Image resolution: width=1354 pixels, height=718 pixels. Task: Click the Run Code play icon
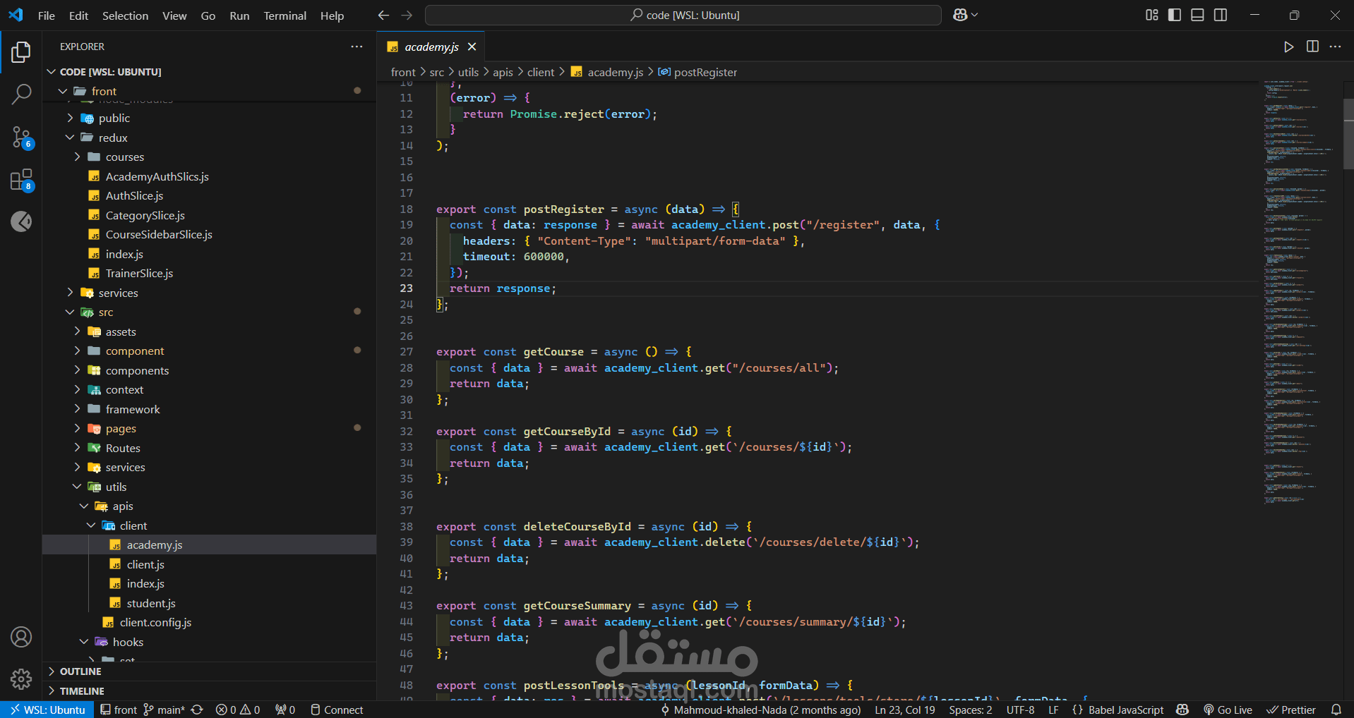(x=1289, y=47)
